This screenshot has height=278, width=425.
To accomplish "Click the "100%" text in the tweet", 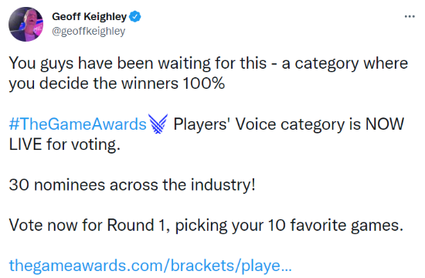I will 203,83.
